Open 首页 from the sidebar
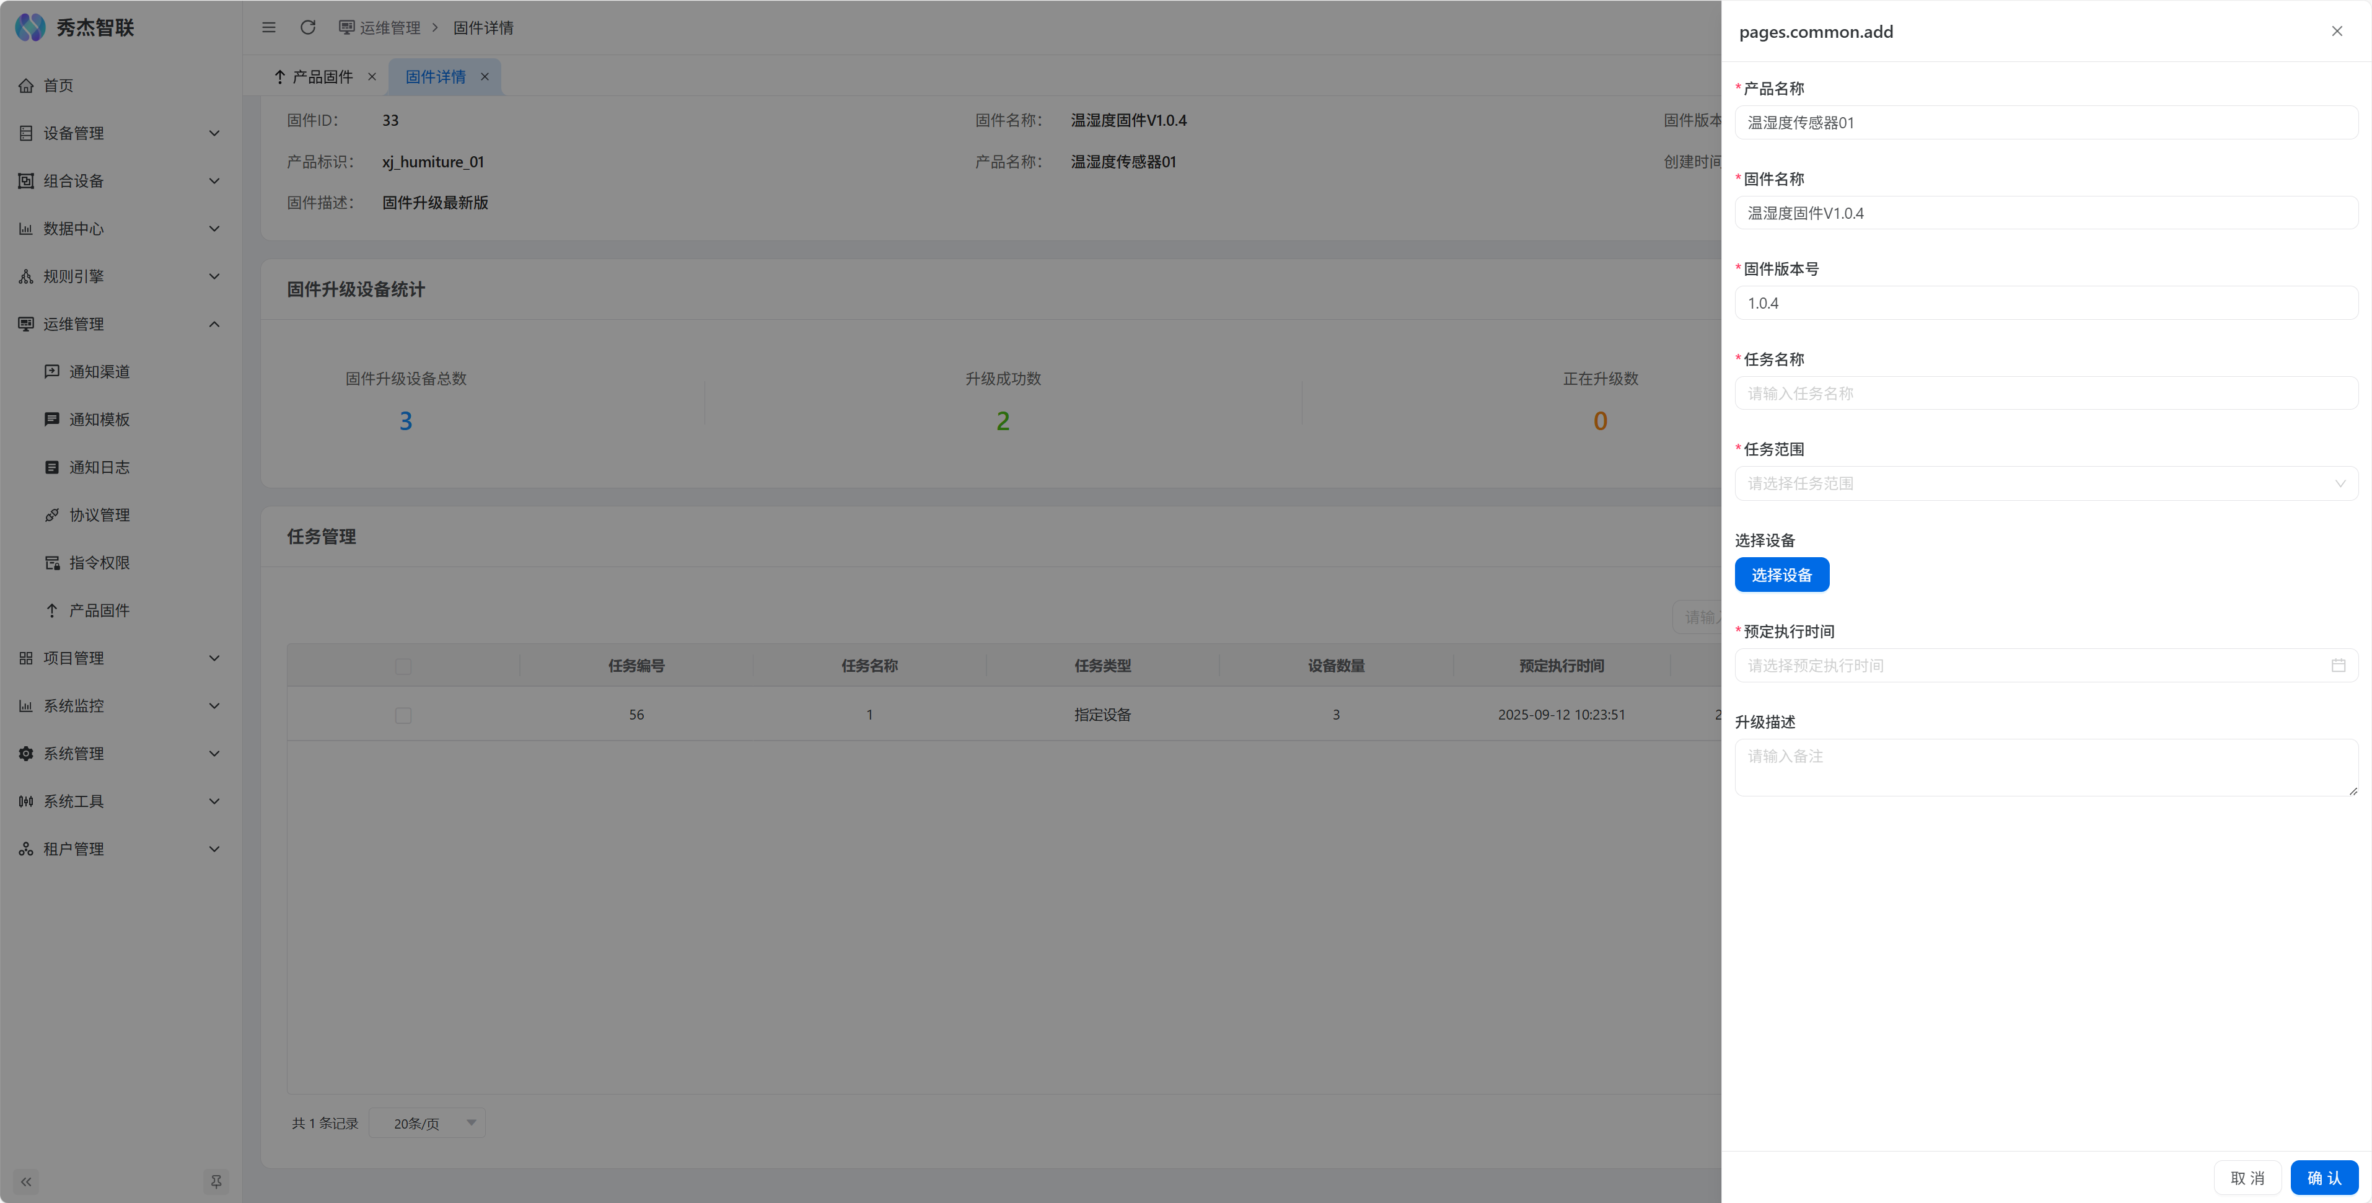Screen dimensions: 2372x1203 (x=58, y=86)
